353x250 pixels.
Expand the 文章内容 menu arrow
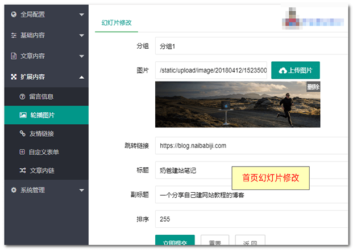(81, 56)
